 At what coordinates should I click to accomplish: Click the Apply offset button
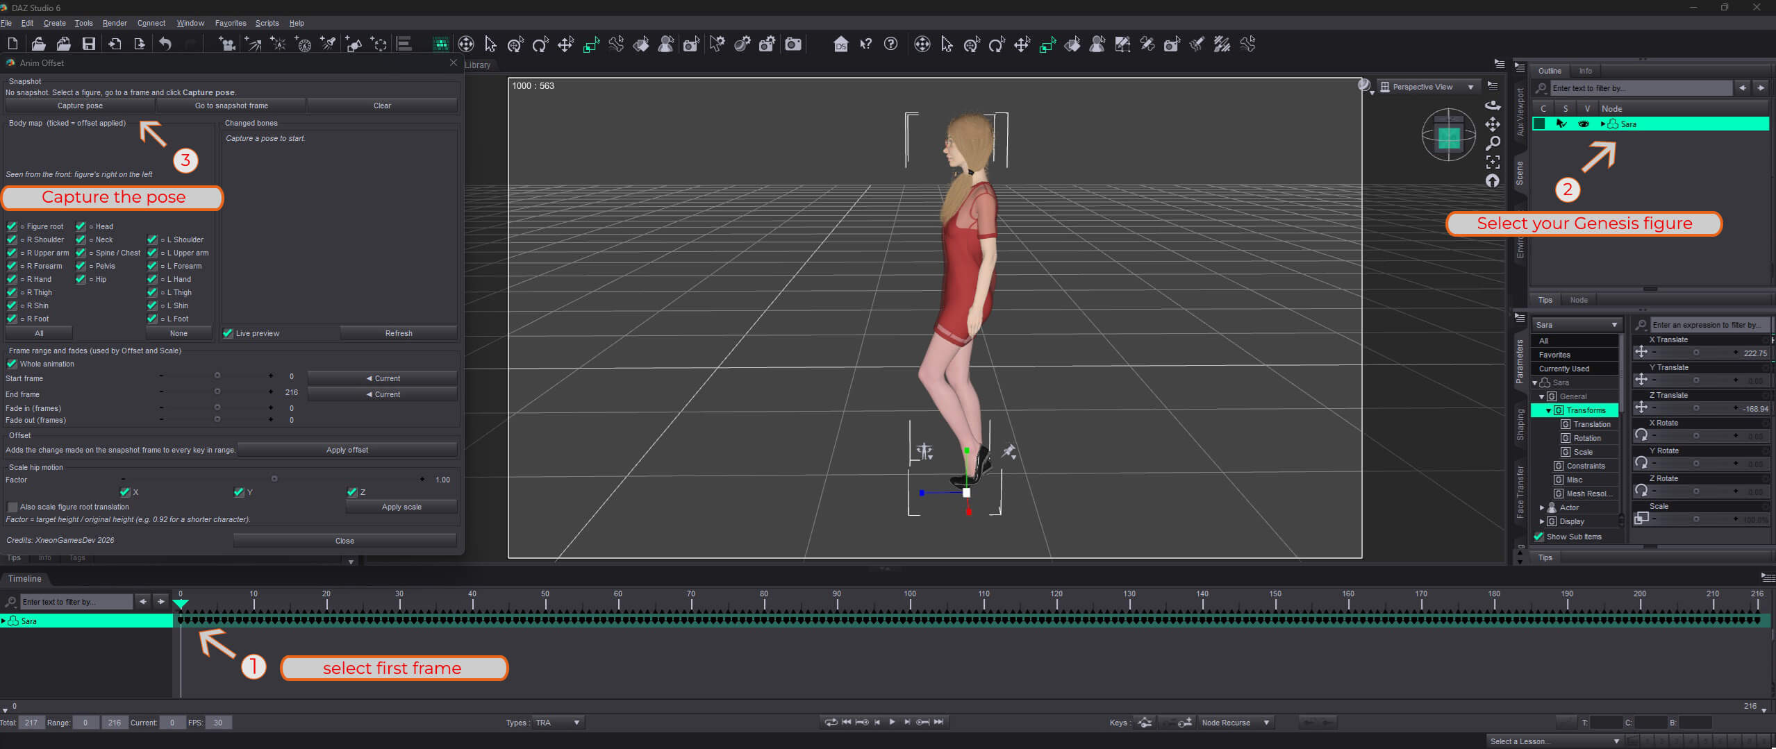pos(347,450)
